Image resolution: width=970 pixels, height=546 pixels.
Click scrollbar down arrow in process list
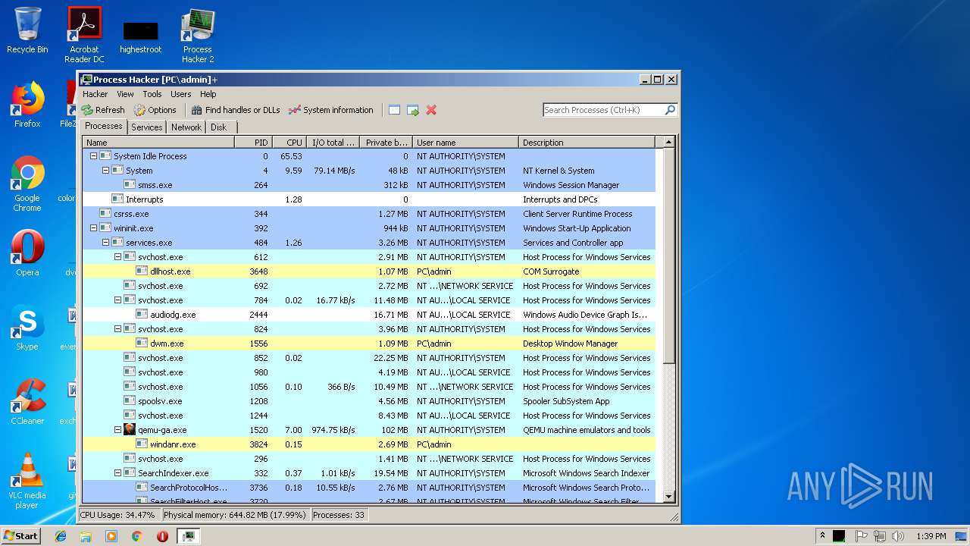(x=668, y=497)
